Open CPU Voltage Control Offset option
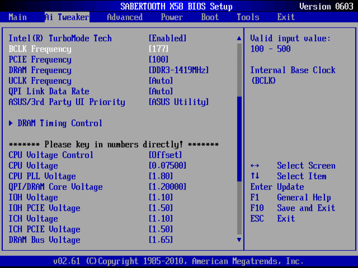 point(166,155)
